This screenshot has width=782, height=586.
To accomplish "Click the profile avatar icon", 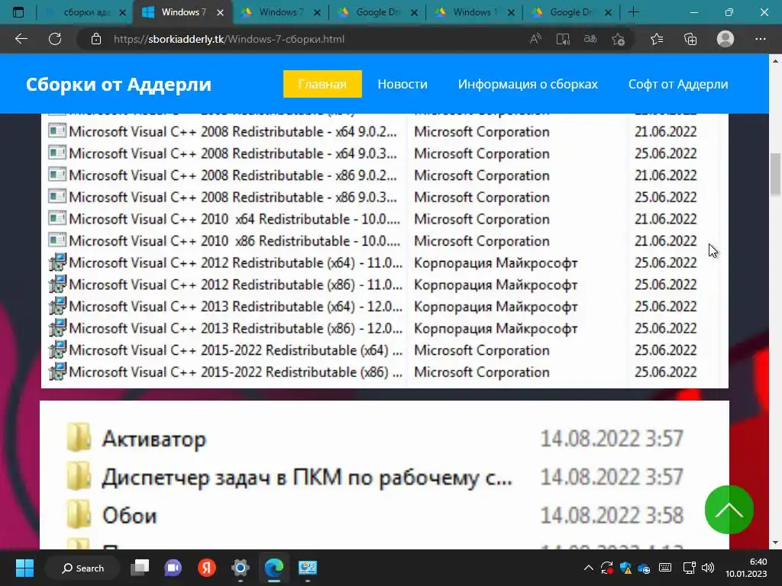I will 725,39.
